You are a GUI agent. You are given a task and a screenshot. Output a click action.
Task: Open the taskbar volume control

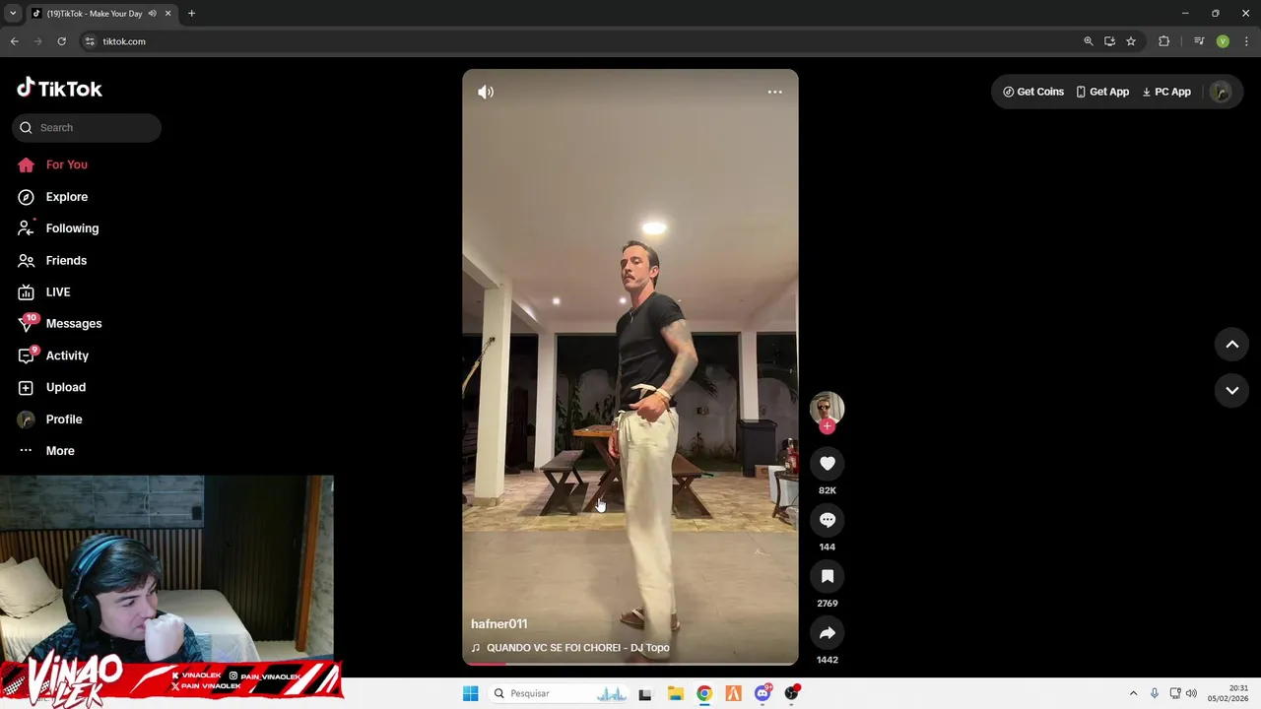(1191, 693)
